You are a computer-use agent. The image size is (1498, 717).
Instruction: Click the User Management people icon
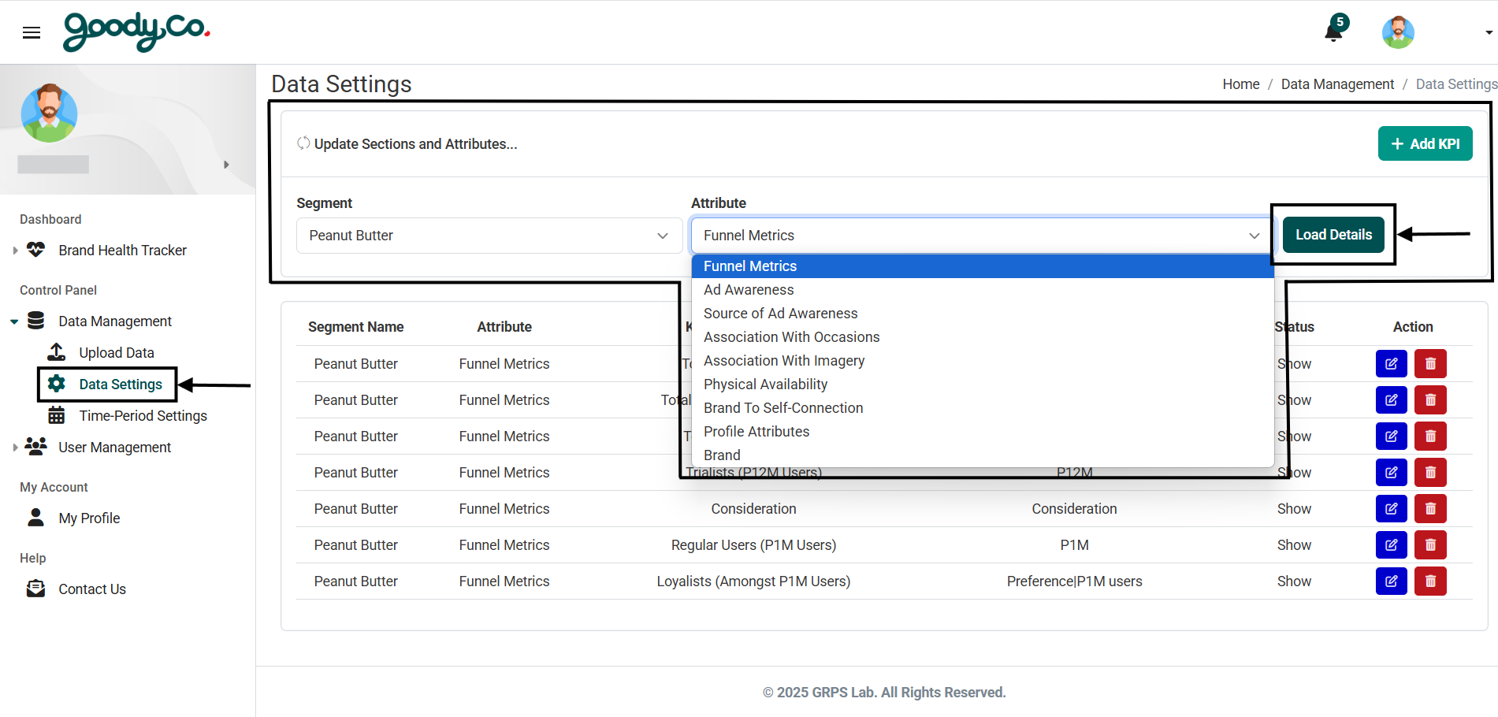35,447
